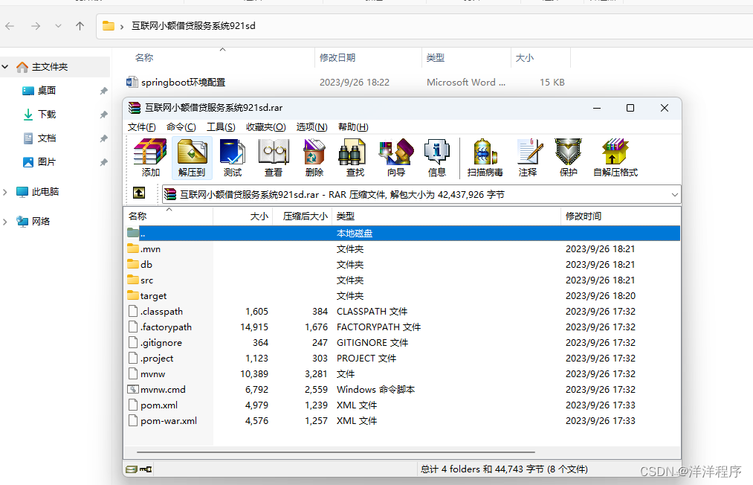
Task: Select the .mvn folder row
Action: click(x=402, y=249)
